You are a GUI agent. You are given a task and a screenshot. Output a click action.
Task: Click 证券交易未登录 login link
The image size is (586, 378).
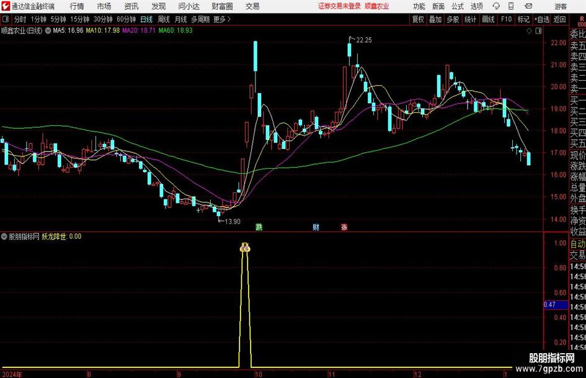339,6
